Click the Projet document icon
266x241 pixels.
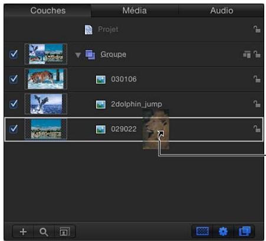click(x=88, y=29)
